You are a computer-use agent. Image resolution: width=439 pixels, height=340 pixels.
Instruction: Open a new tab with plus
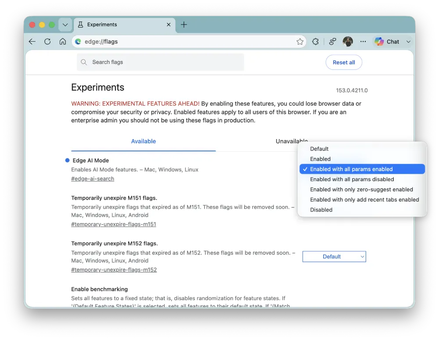coord(184,25)
